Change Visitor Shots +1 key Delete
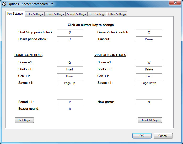This screenshot has height=144, width=183. click(x=149, y=69)
